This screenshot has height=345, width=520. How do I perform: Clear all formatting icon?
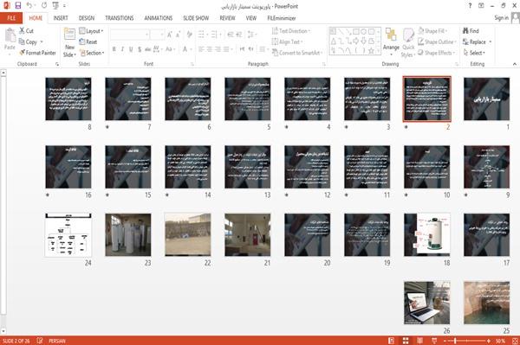[x=189, y=35]
